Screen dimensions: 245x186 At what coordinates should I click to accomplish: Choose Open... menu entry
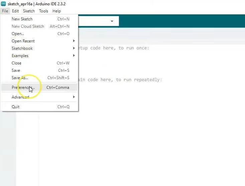click(x=39, y=34)
